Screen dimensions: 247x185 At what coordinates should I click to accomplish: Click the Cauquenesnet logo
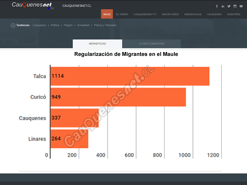click(33, 5)
